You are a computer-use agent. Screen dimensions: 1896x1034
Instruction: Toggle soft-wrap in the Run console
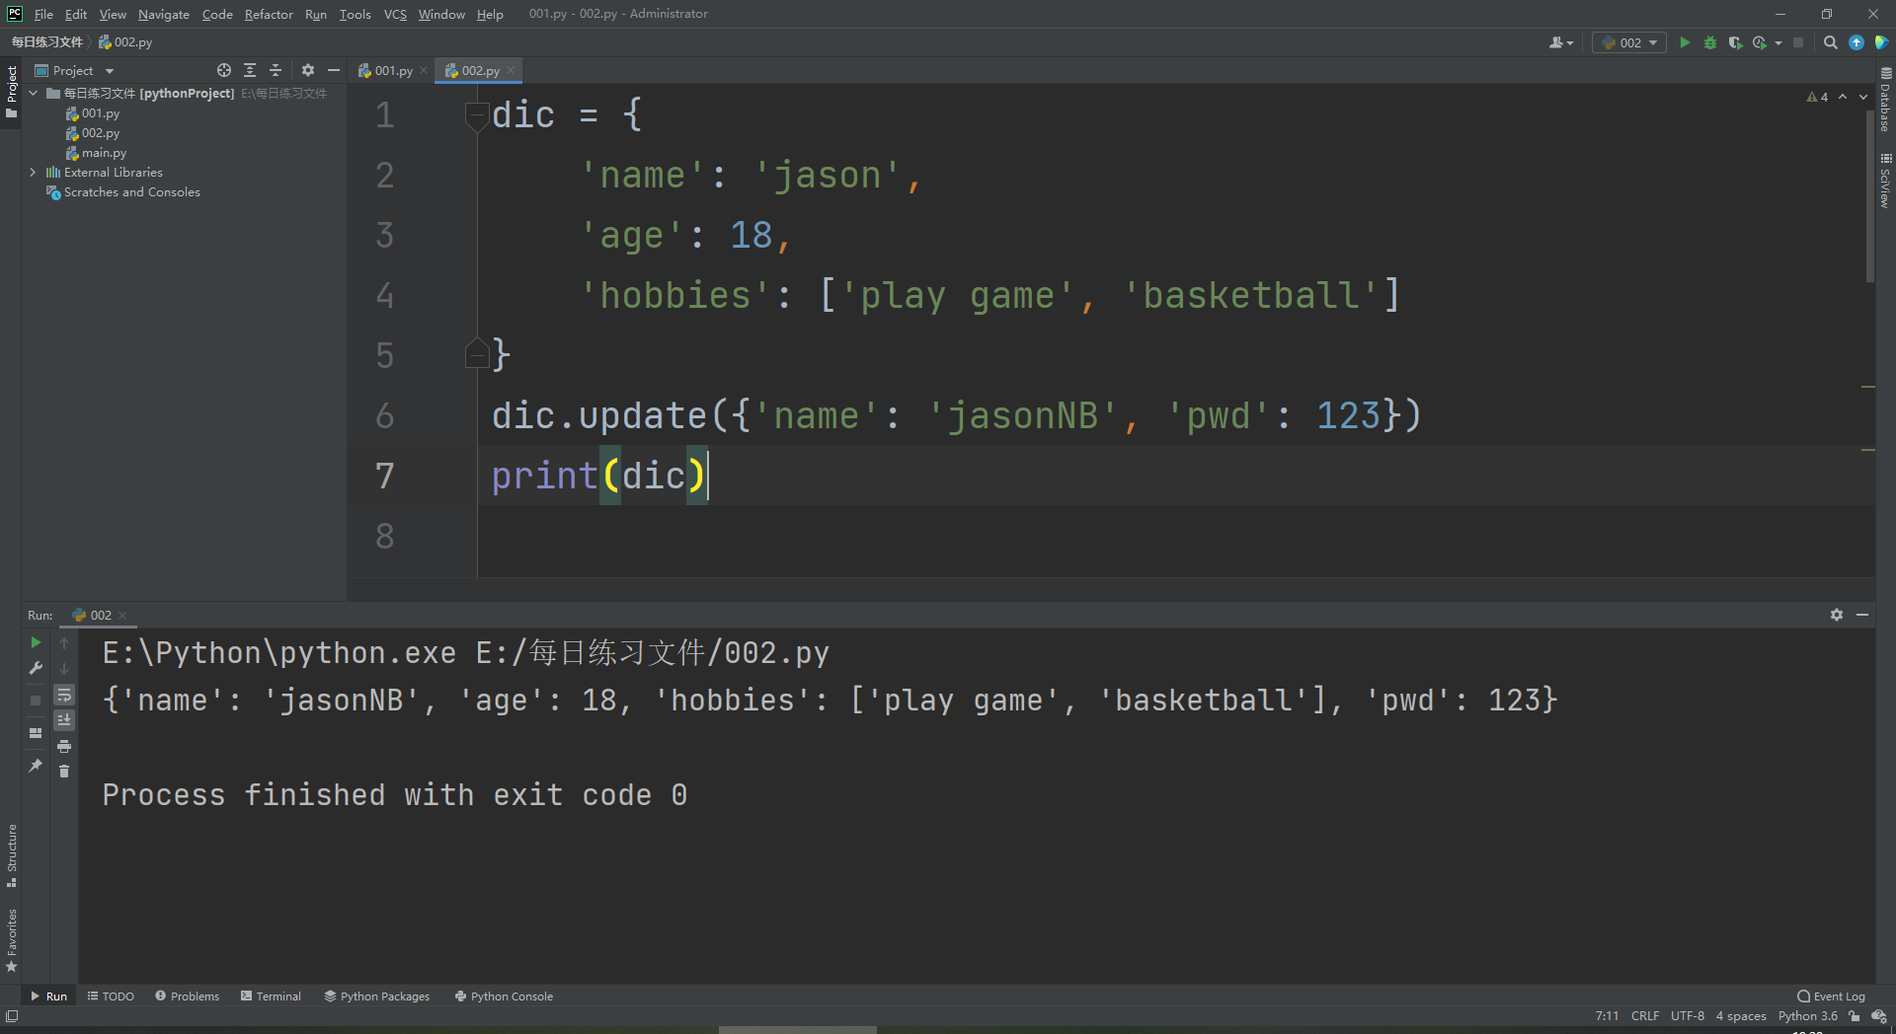(x=64, y=695)
